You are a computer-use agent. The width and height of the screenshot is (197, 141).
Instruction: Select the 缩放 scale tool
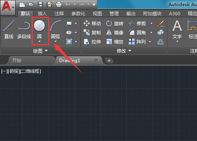[115, 42]
